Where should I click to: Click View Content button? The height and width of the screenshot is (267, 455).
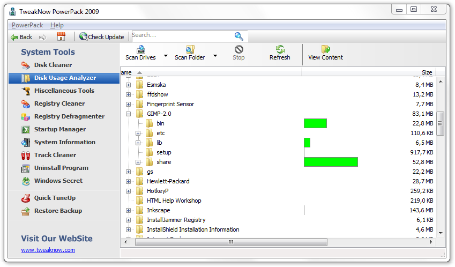(326, 53)
